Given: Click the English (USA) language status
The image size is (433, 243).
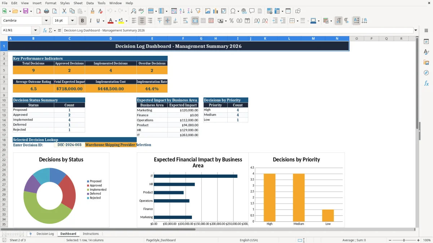Looking at the screenshot, I should (249, 240).
